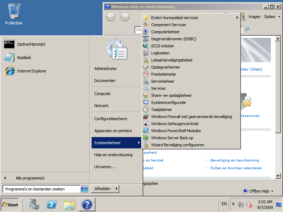Screen dimensions: 283x212
Task: Click the muted volume tray icon
Action: (x=249, y=205)
